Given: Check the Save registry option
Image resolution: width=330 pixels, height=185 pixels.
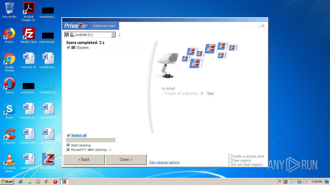Looking at the screenshot, I should tap(230, 160).
